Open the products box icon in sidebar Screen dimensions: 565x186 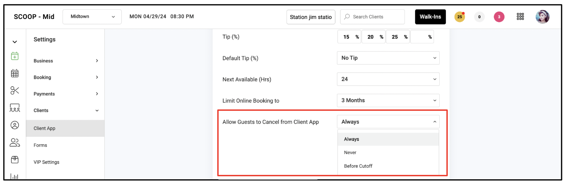pos(15,160)
